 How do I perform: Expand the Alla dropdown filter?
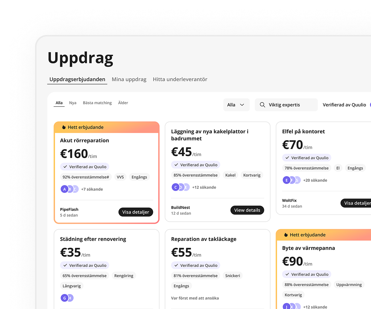(236, 105)
